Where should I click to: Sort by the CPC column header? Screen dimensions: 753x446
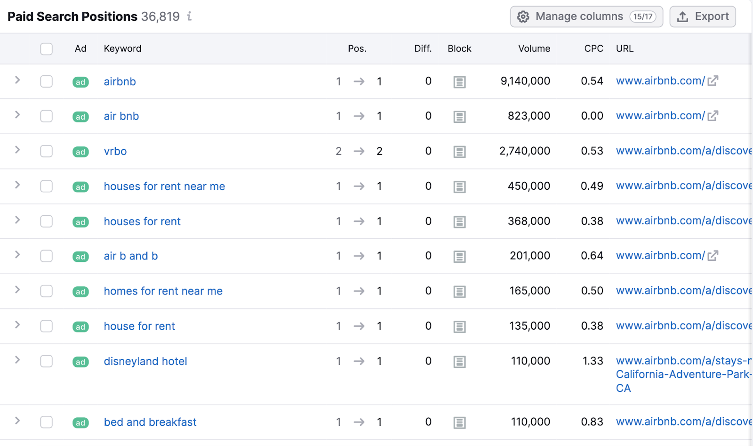click(x=593, y=49)
